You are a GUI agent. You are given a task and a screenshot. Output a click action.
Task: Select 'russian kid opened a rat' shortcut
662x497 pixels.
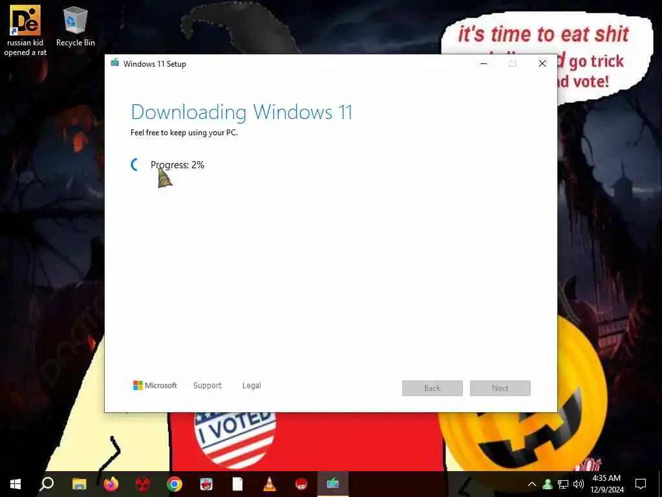[x=25, y=30]
